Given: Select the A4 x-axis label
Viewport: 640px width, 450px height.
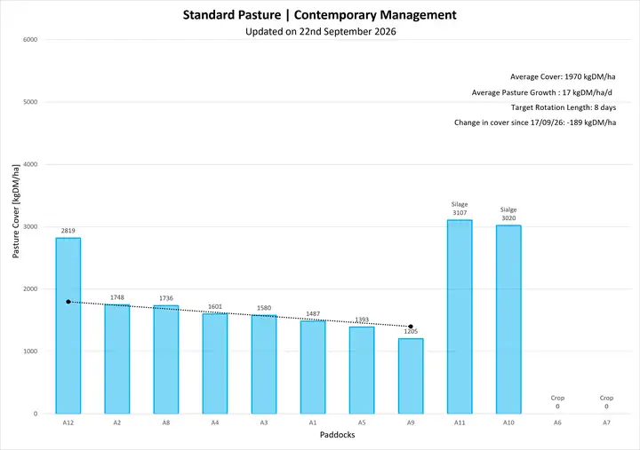Looking at the screenshot, I should tap(215, 422).
